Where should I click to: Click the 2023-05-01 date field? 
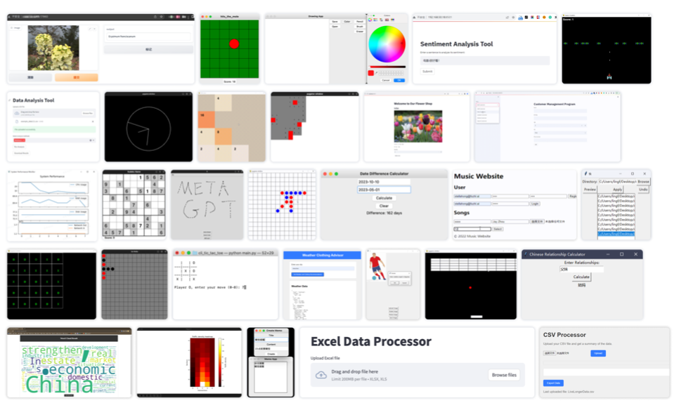pos(384,190)
